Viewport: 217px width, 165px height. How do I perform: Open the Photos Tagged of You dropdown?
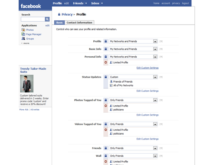tap(133, 100)
